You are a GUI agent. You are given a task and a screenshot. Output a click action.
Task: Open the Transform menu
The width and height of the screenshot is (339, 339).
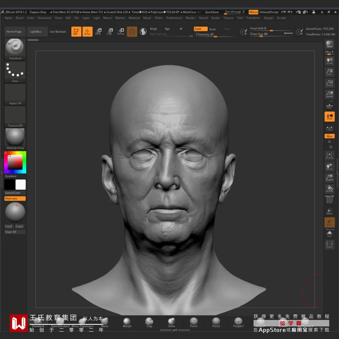point(253,18)
